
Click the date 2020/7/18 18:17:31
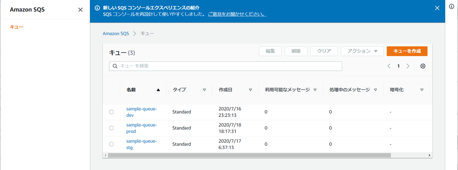coord(230,128)
